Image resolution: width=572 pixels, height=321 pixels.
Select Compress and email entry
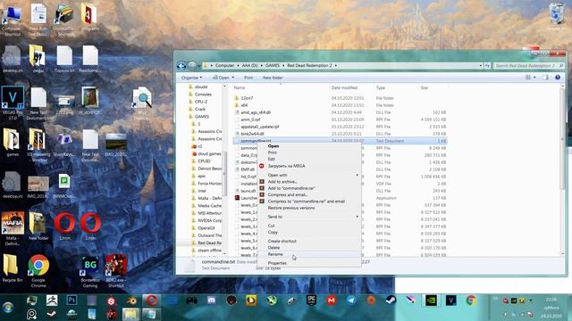(x=288, y=194)
